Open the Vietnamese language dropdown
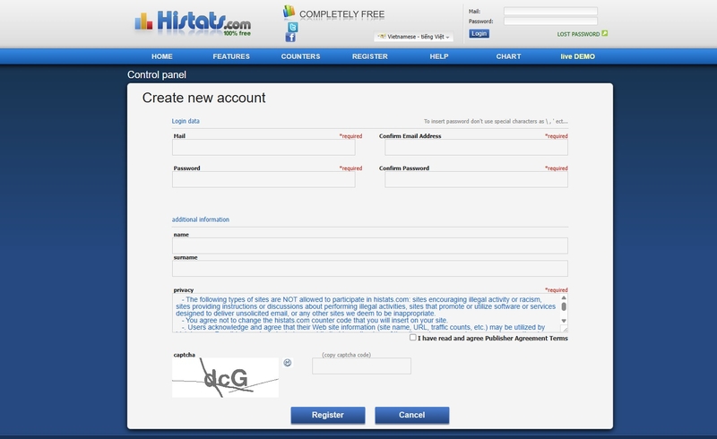This screenshot has height=439, width=717. coord(413,37)
